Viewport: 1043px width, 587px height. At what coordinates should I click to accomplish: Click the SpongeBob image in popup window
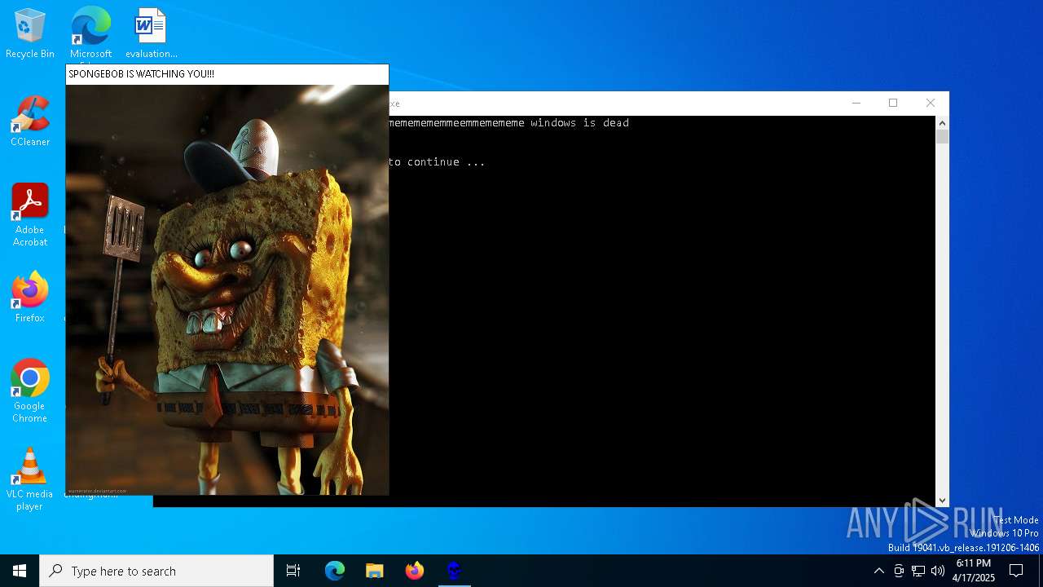click(227, 289)
